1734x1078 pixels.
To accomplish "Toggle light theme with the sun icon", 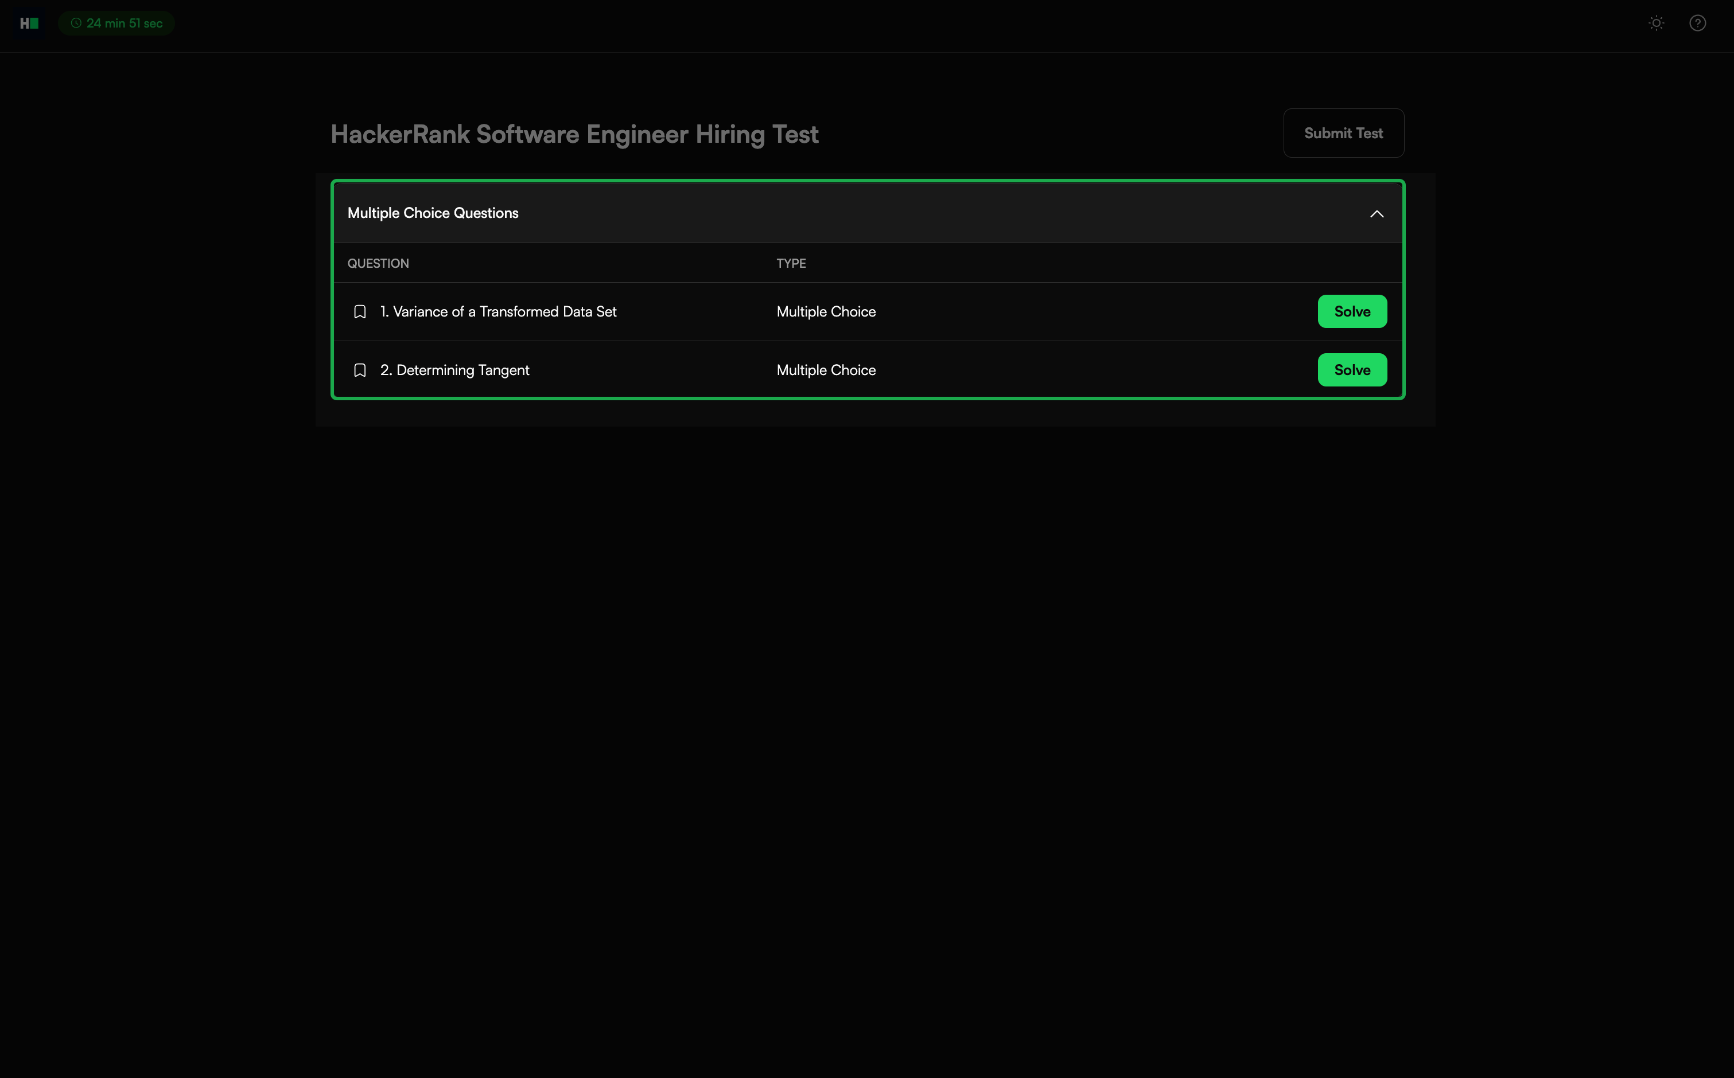I will (1657, 24).
